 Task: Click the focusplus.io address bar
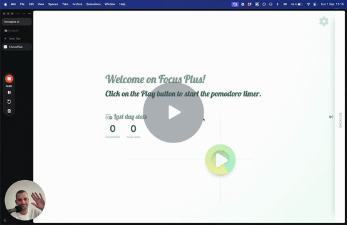coord(16,22)
